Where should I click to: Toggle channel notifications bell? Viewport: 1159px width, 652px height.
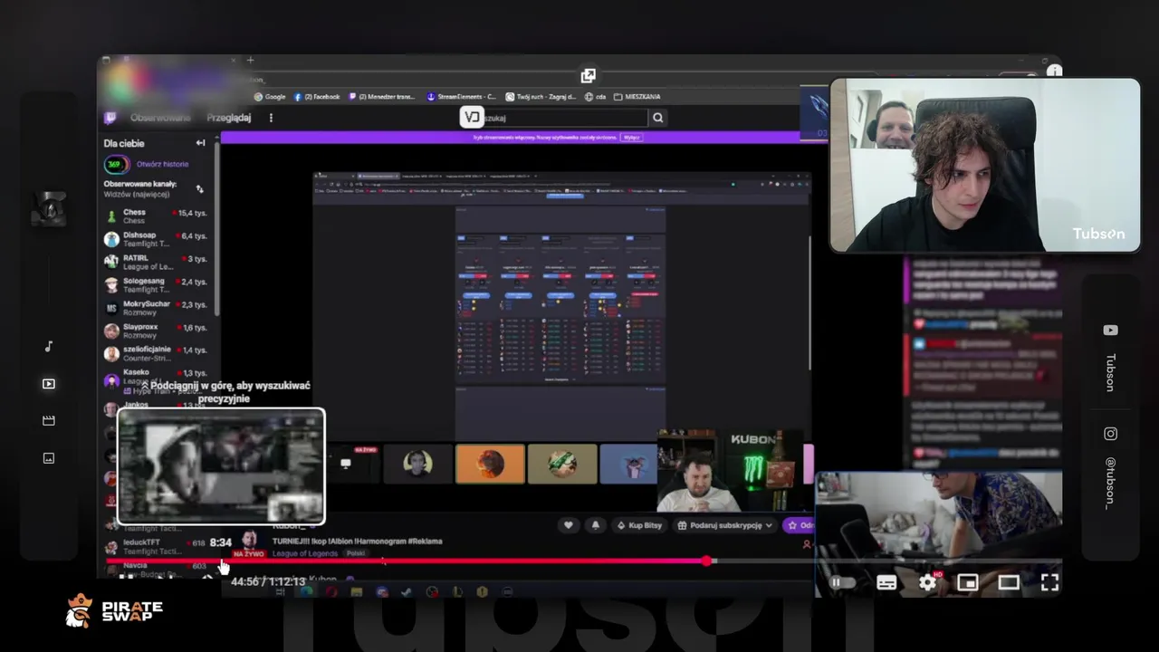click(x=595, y=525)
